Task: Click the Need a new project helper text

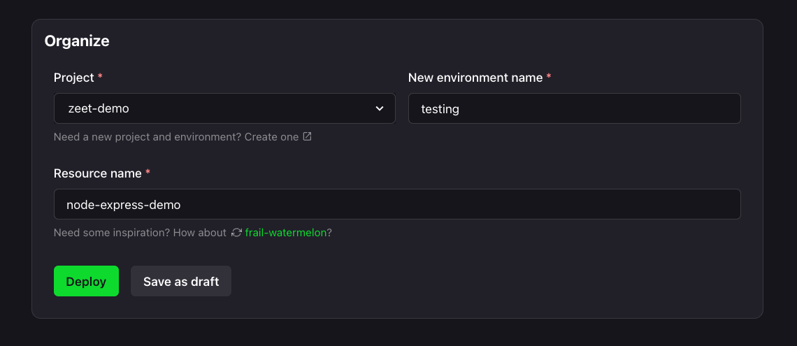Action: [x=148, y=137]
